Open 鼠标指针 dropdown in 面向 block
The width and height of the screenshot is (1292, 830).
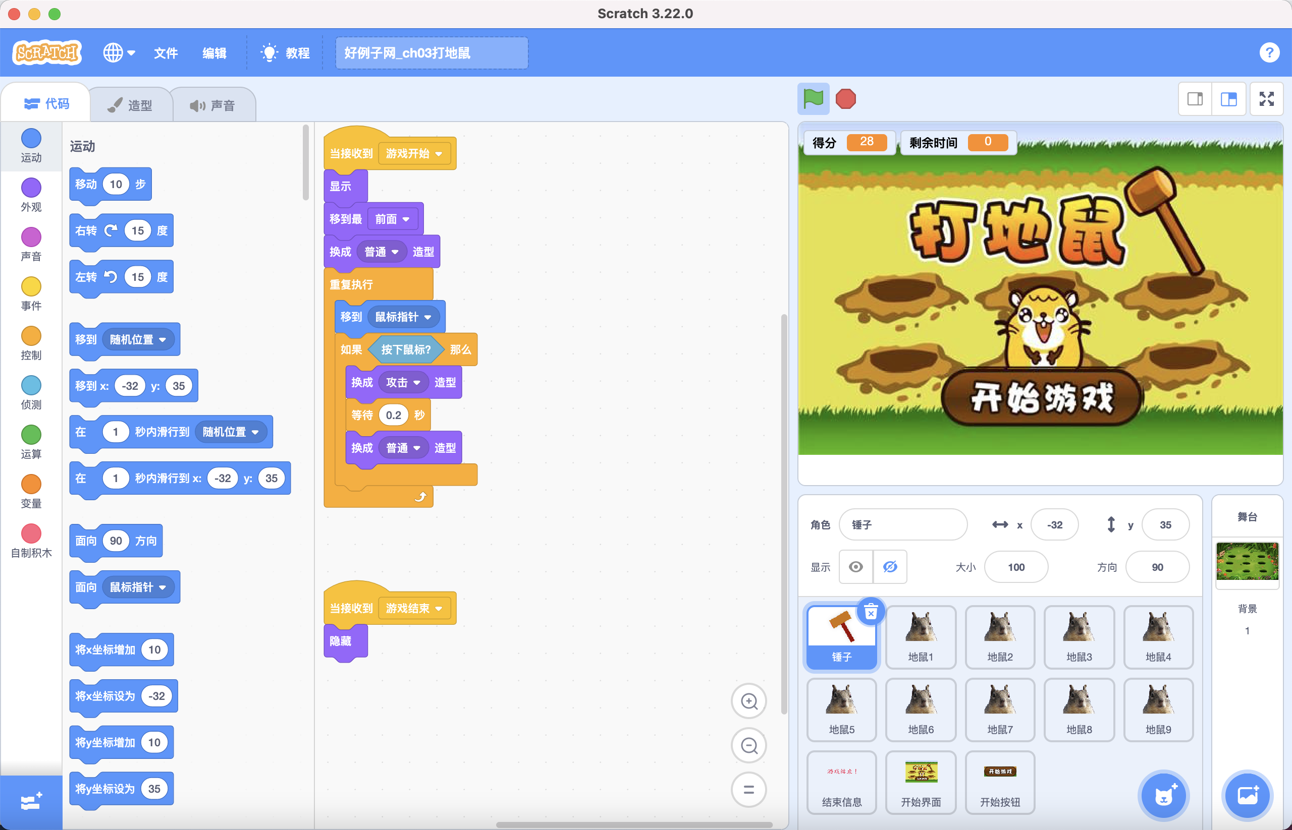point(138,587)
